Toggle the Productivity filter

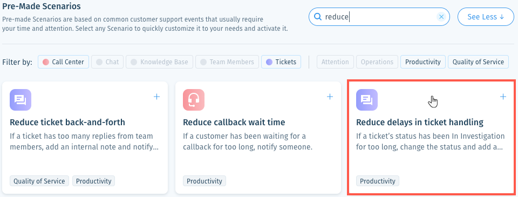(x=423, y=62)
